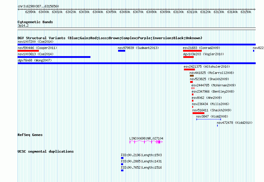
Task: Select the 3p14.2 band label
Action: [23, 26]
